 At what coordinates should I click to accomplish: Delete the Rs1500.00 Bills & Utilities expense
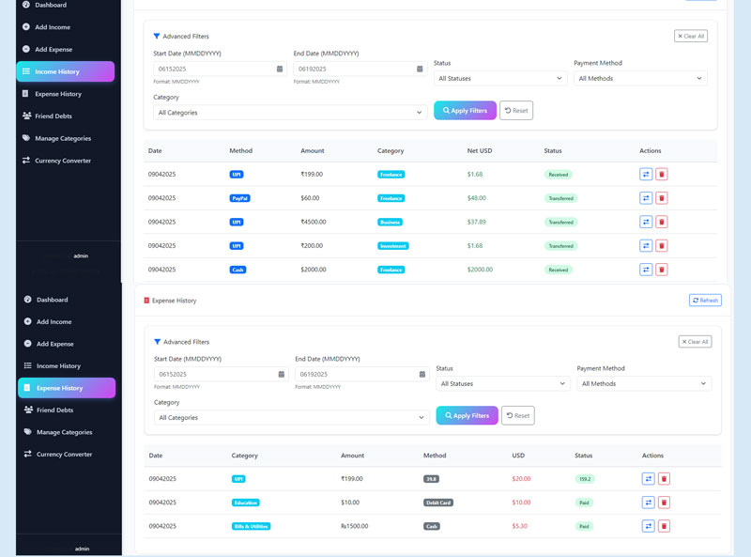664,526
